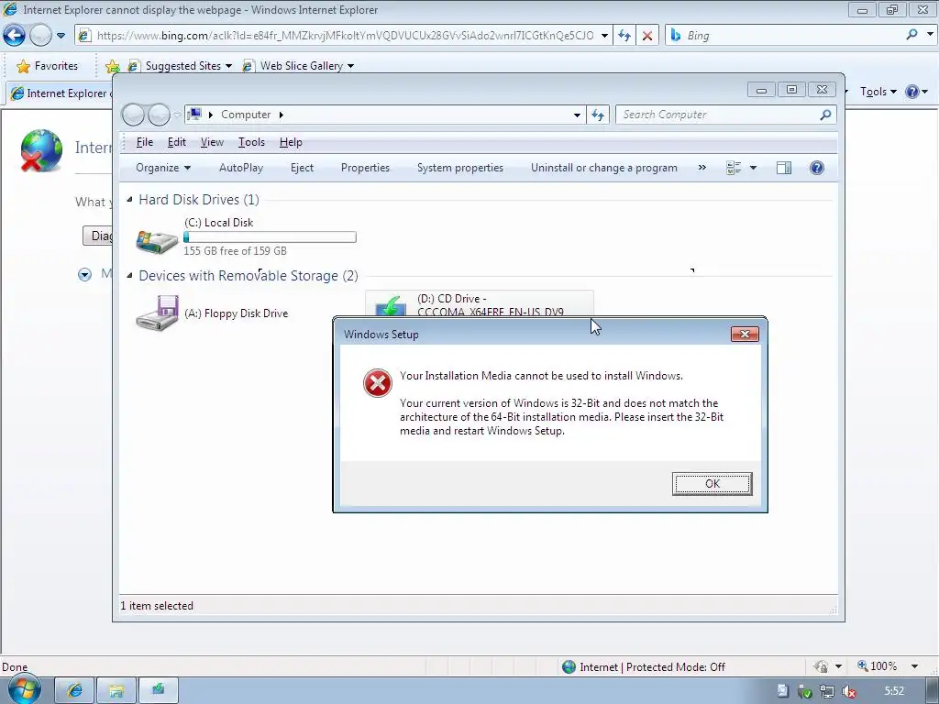Click red error icon in Setup dialog
Viewport: 939px width, 704px height.
click(377, 383)
